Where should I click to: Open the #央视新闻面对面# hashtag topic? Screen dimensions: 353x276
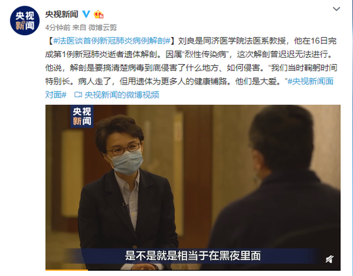[189, 88]
